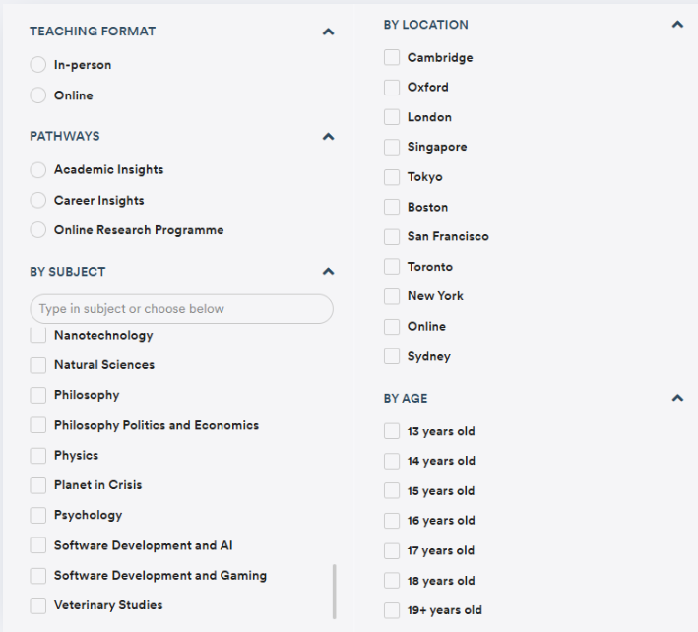Select the 19+ years old checkbox

[x=392, y=610]
